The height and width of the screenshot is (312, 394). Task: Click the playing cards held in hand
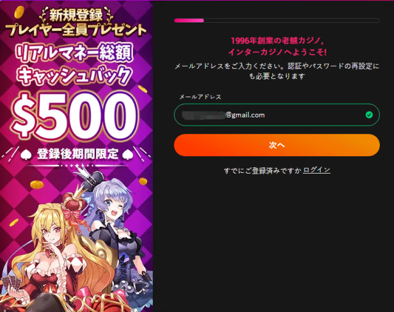coord(11,283)
